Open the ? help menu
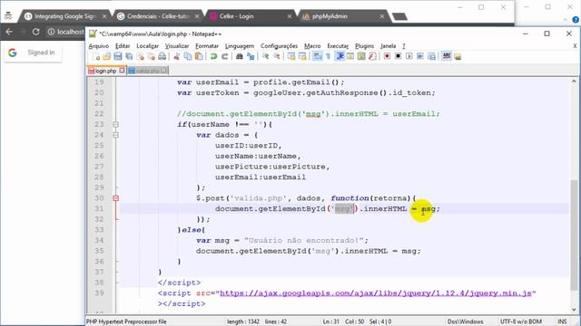This screenshot has width=581, height=326. coord(404,46)
